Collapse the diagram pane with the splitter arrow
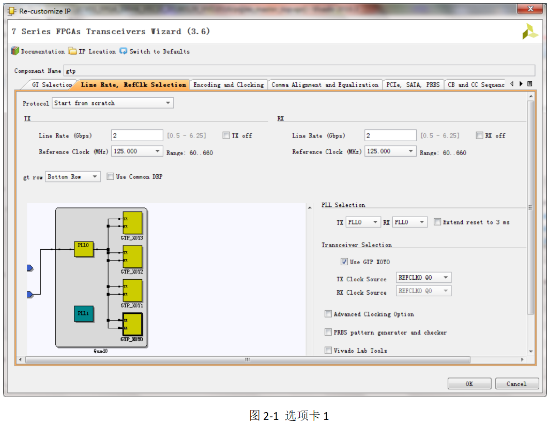 coord(310,208)
